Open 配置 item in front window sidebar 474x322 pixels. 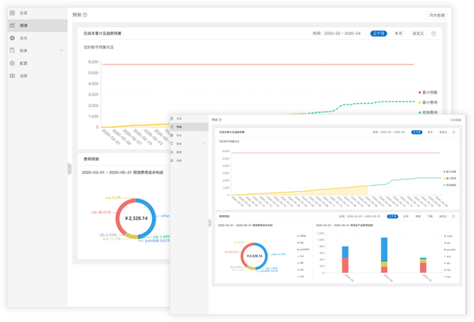(189, 152)
